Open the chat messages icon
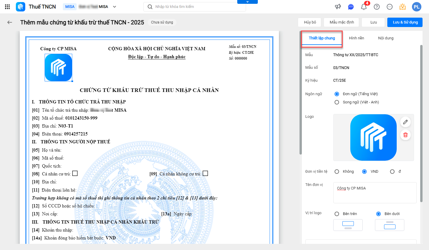The height and width of the screenshot is (250, 429). coord(351,7)
